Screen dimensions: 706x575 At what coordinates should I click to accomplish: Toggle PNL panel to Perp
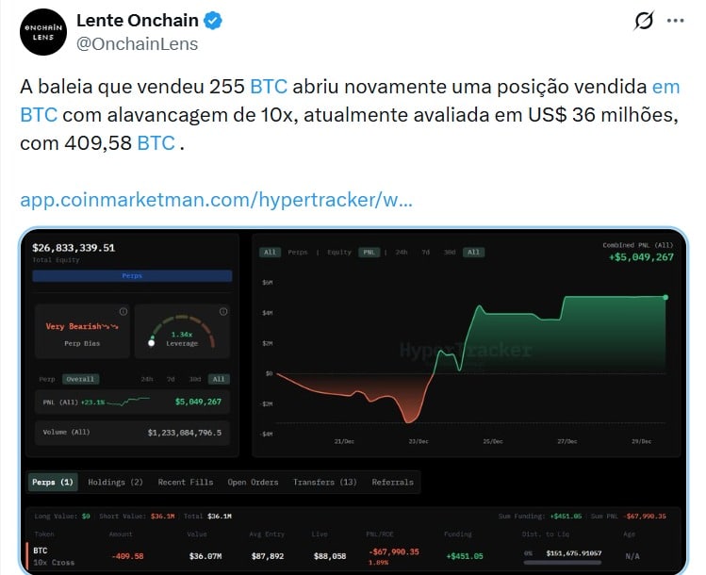46,379
